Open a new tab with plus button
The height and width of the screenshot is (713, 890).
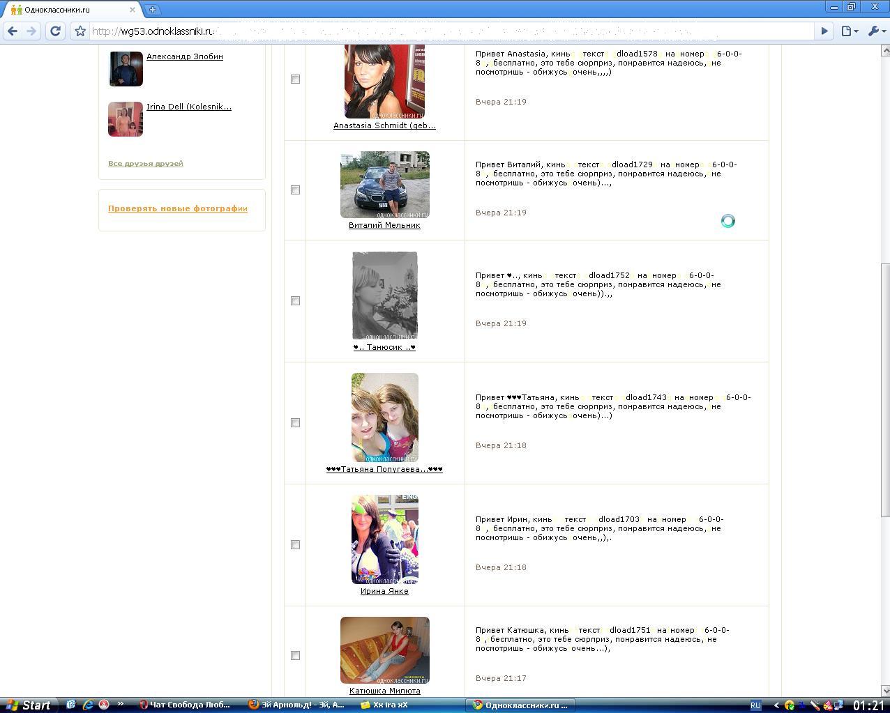click(x=152, y=10)
